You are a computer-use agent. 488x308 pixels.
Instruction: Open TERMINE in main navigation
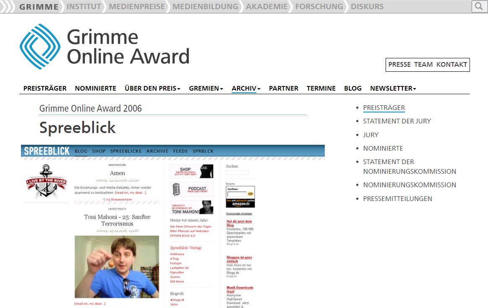(x=321, y=89)
